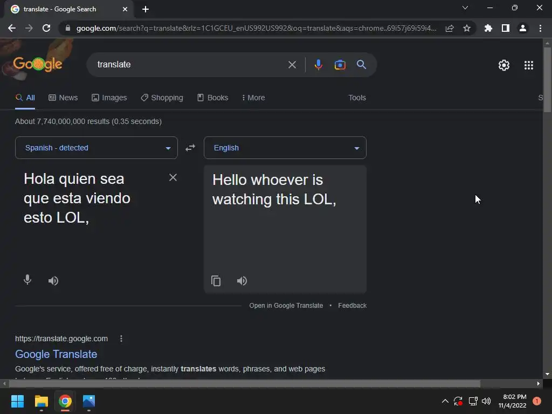Click the horizontal scrollbar thumb
Viewport: 552px width, 414px height.
pos(245,383)
